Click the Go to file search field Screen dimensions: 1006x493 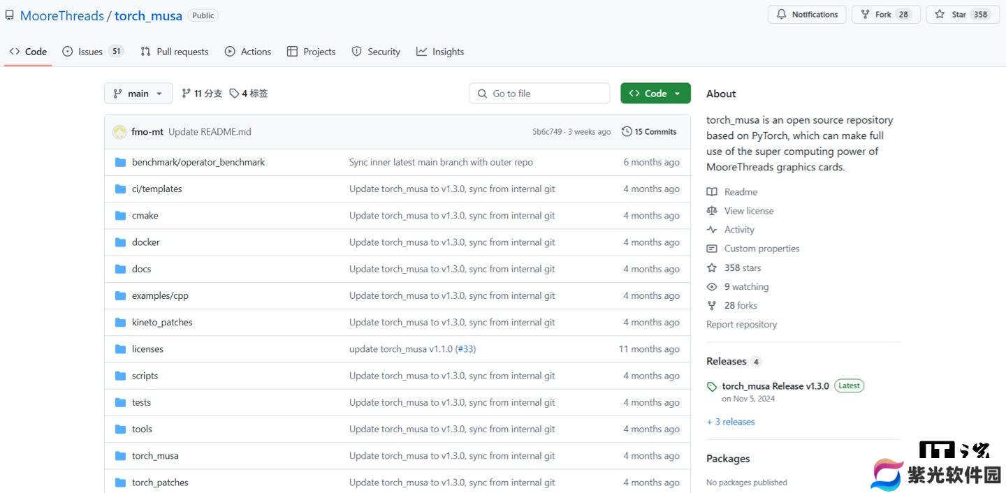point(539,94)
